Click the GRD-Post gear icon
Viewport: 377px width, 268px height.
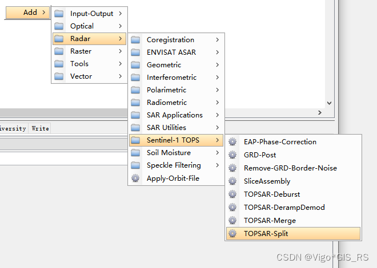tap(232, 155)
